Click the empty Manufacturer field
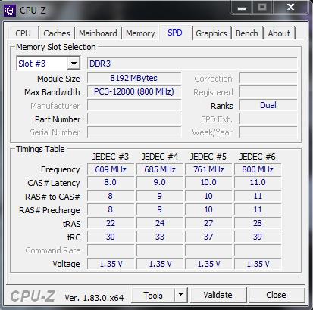Screen dimensions: 313x310 click(134, 105)
